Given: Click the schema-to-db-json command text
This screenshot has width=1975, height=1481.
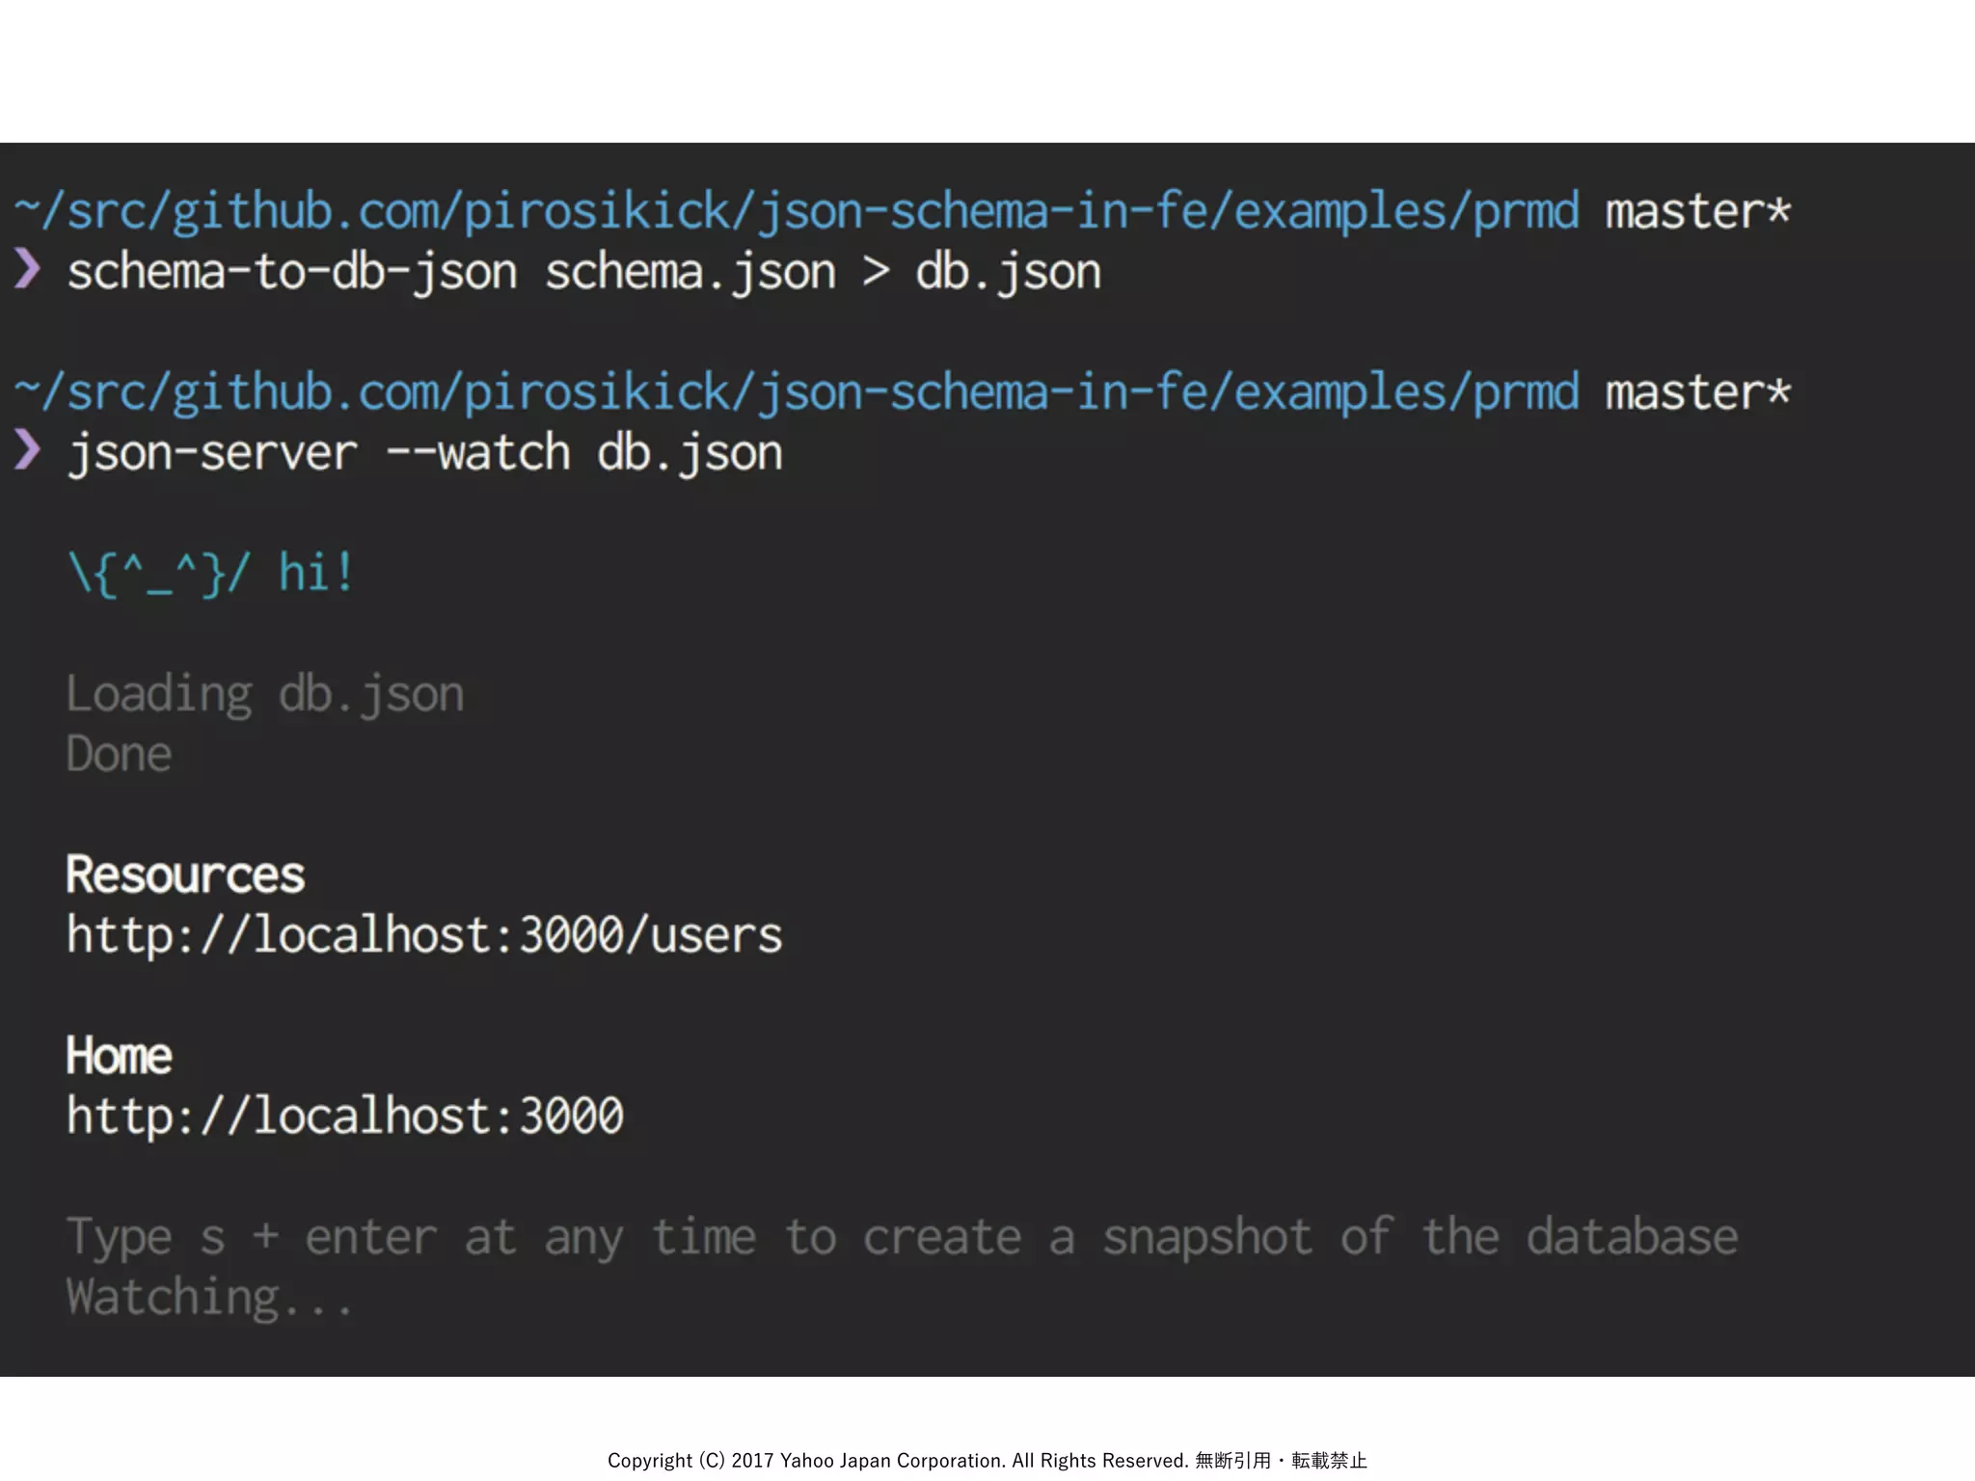Looking at the screenshot, I should tap(292, 272).
